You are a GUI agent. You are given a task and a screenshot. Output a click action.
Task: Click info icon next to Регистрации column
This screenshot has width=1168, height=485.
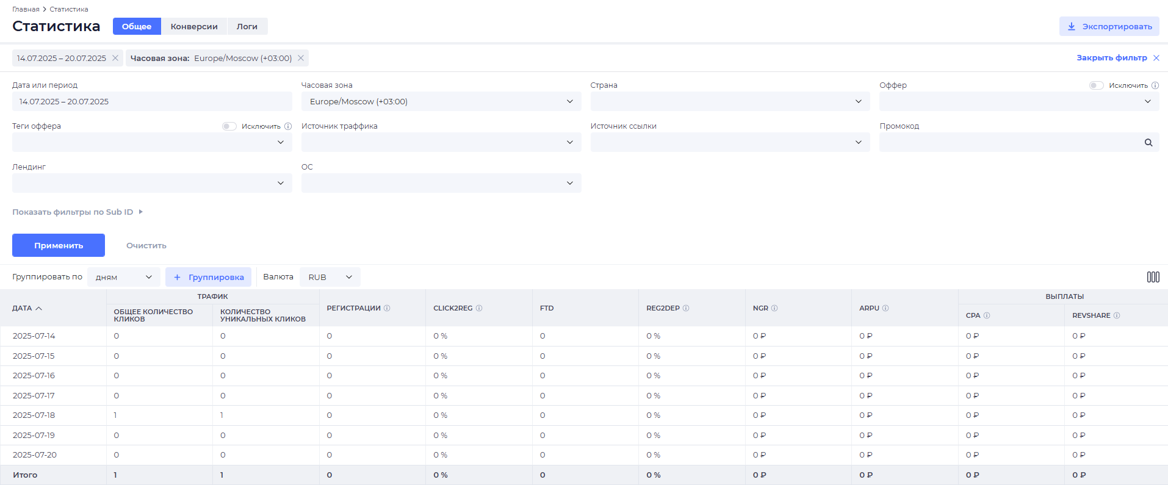coord(387,308)
